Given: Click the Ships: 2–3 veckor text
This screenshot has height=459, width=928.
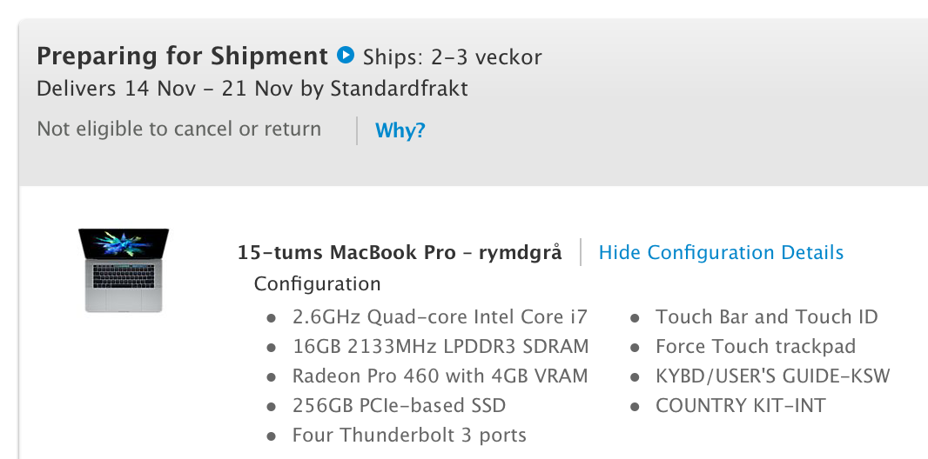Looking at the screenshot, I should (x=452, y=57).
